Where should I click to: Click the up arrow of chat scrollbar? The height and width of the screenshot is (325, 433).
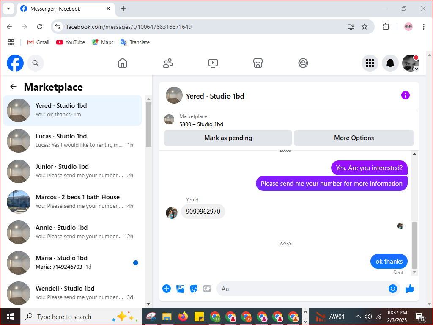414,154
